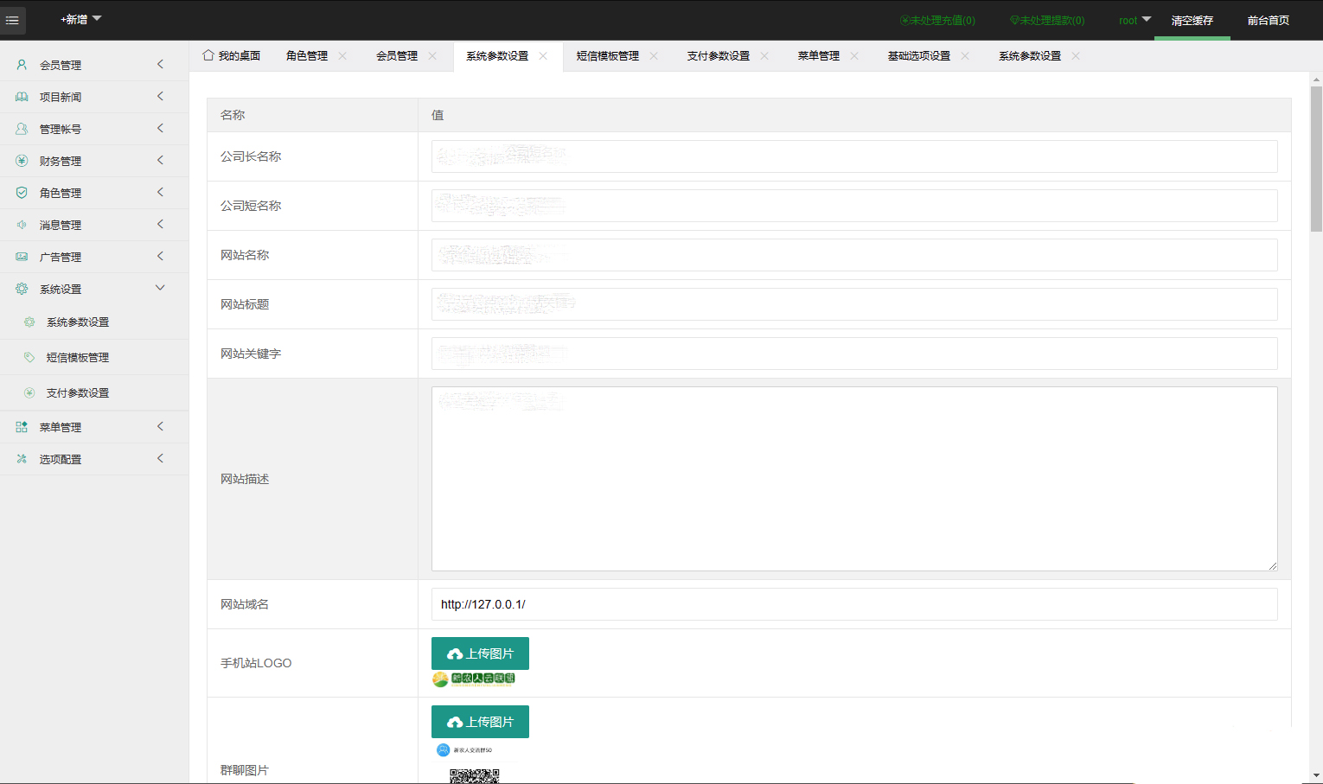This screenshot has width=1323, height=784.
Task: Click the 网站域名 input field
Action: [853, 604]
